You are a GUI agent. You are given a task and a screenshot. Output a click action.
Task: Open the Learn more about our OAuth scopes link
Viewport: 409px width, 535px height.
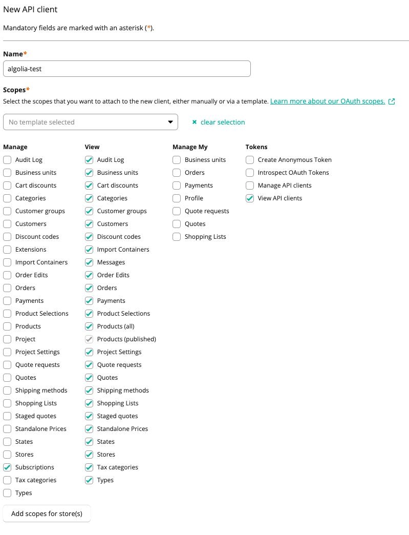pos(327,101)
